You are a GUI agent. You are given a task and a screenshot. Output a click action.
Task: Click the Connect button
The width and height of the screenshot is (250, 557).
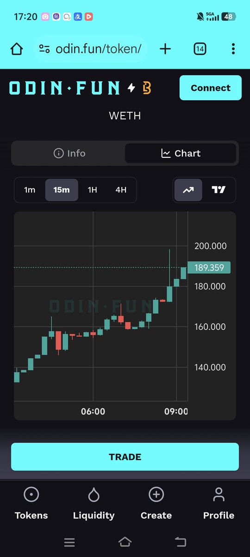pyautogui.click(x=211, y=88)
